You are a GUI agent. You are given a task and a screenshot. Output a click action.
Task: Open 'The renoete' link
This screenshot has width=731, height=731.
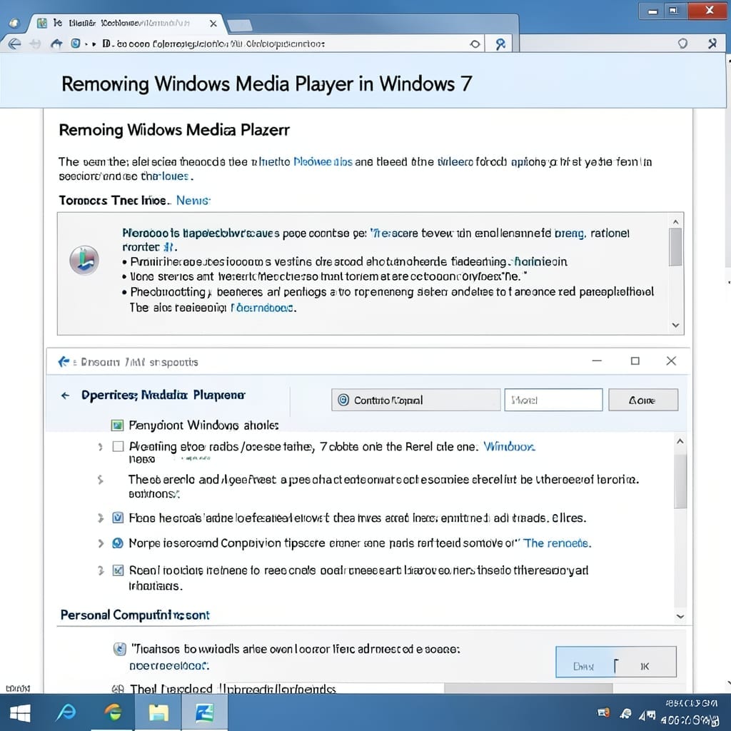(x=557, y=543)
